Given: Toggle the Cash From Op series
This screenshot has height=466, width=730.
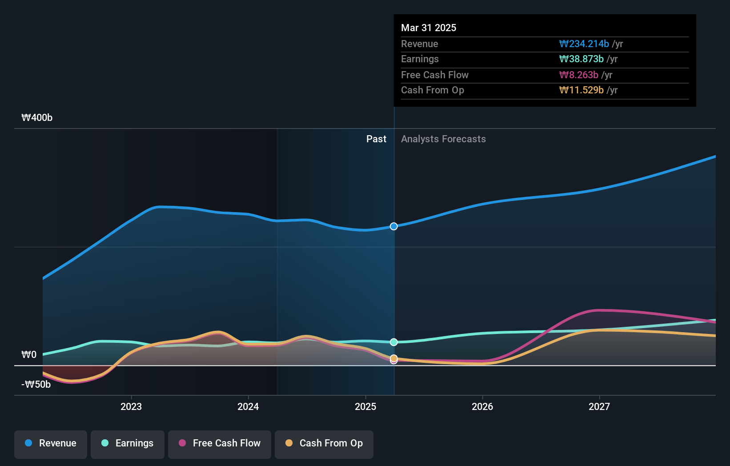Looking at the screenshot, I should [324, 443].
